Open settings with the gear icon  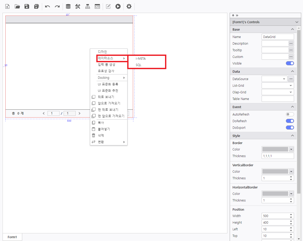(x=129, y=6)
